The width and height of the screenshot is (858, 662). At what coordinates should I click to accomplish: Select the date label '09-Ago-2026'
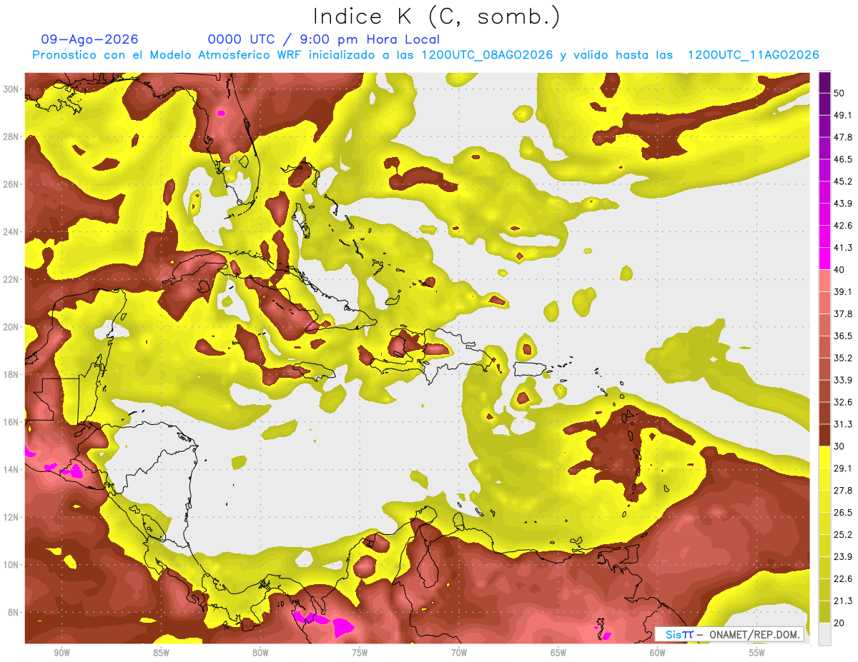[90, 39]
